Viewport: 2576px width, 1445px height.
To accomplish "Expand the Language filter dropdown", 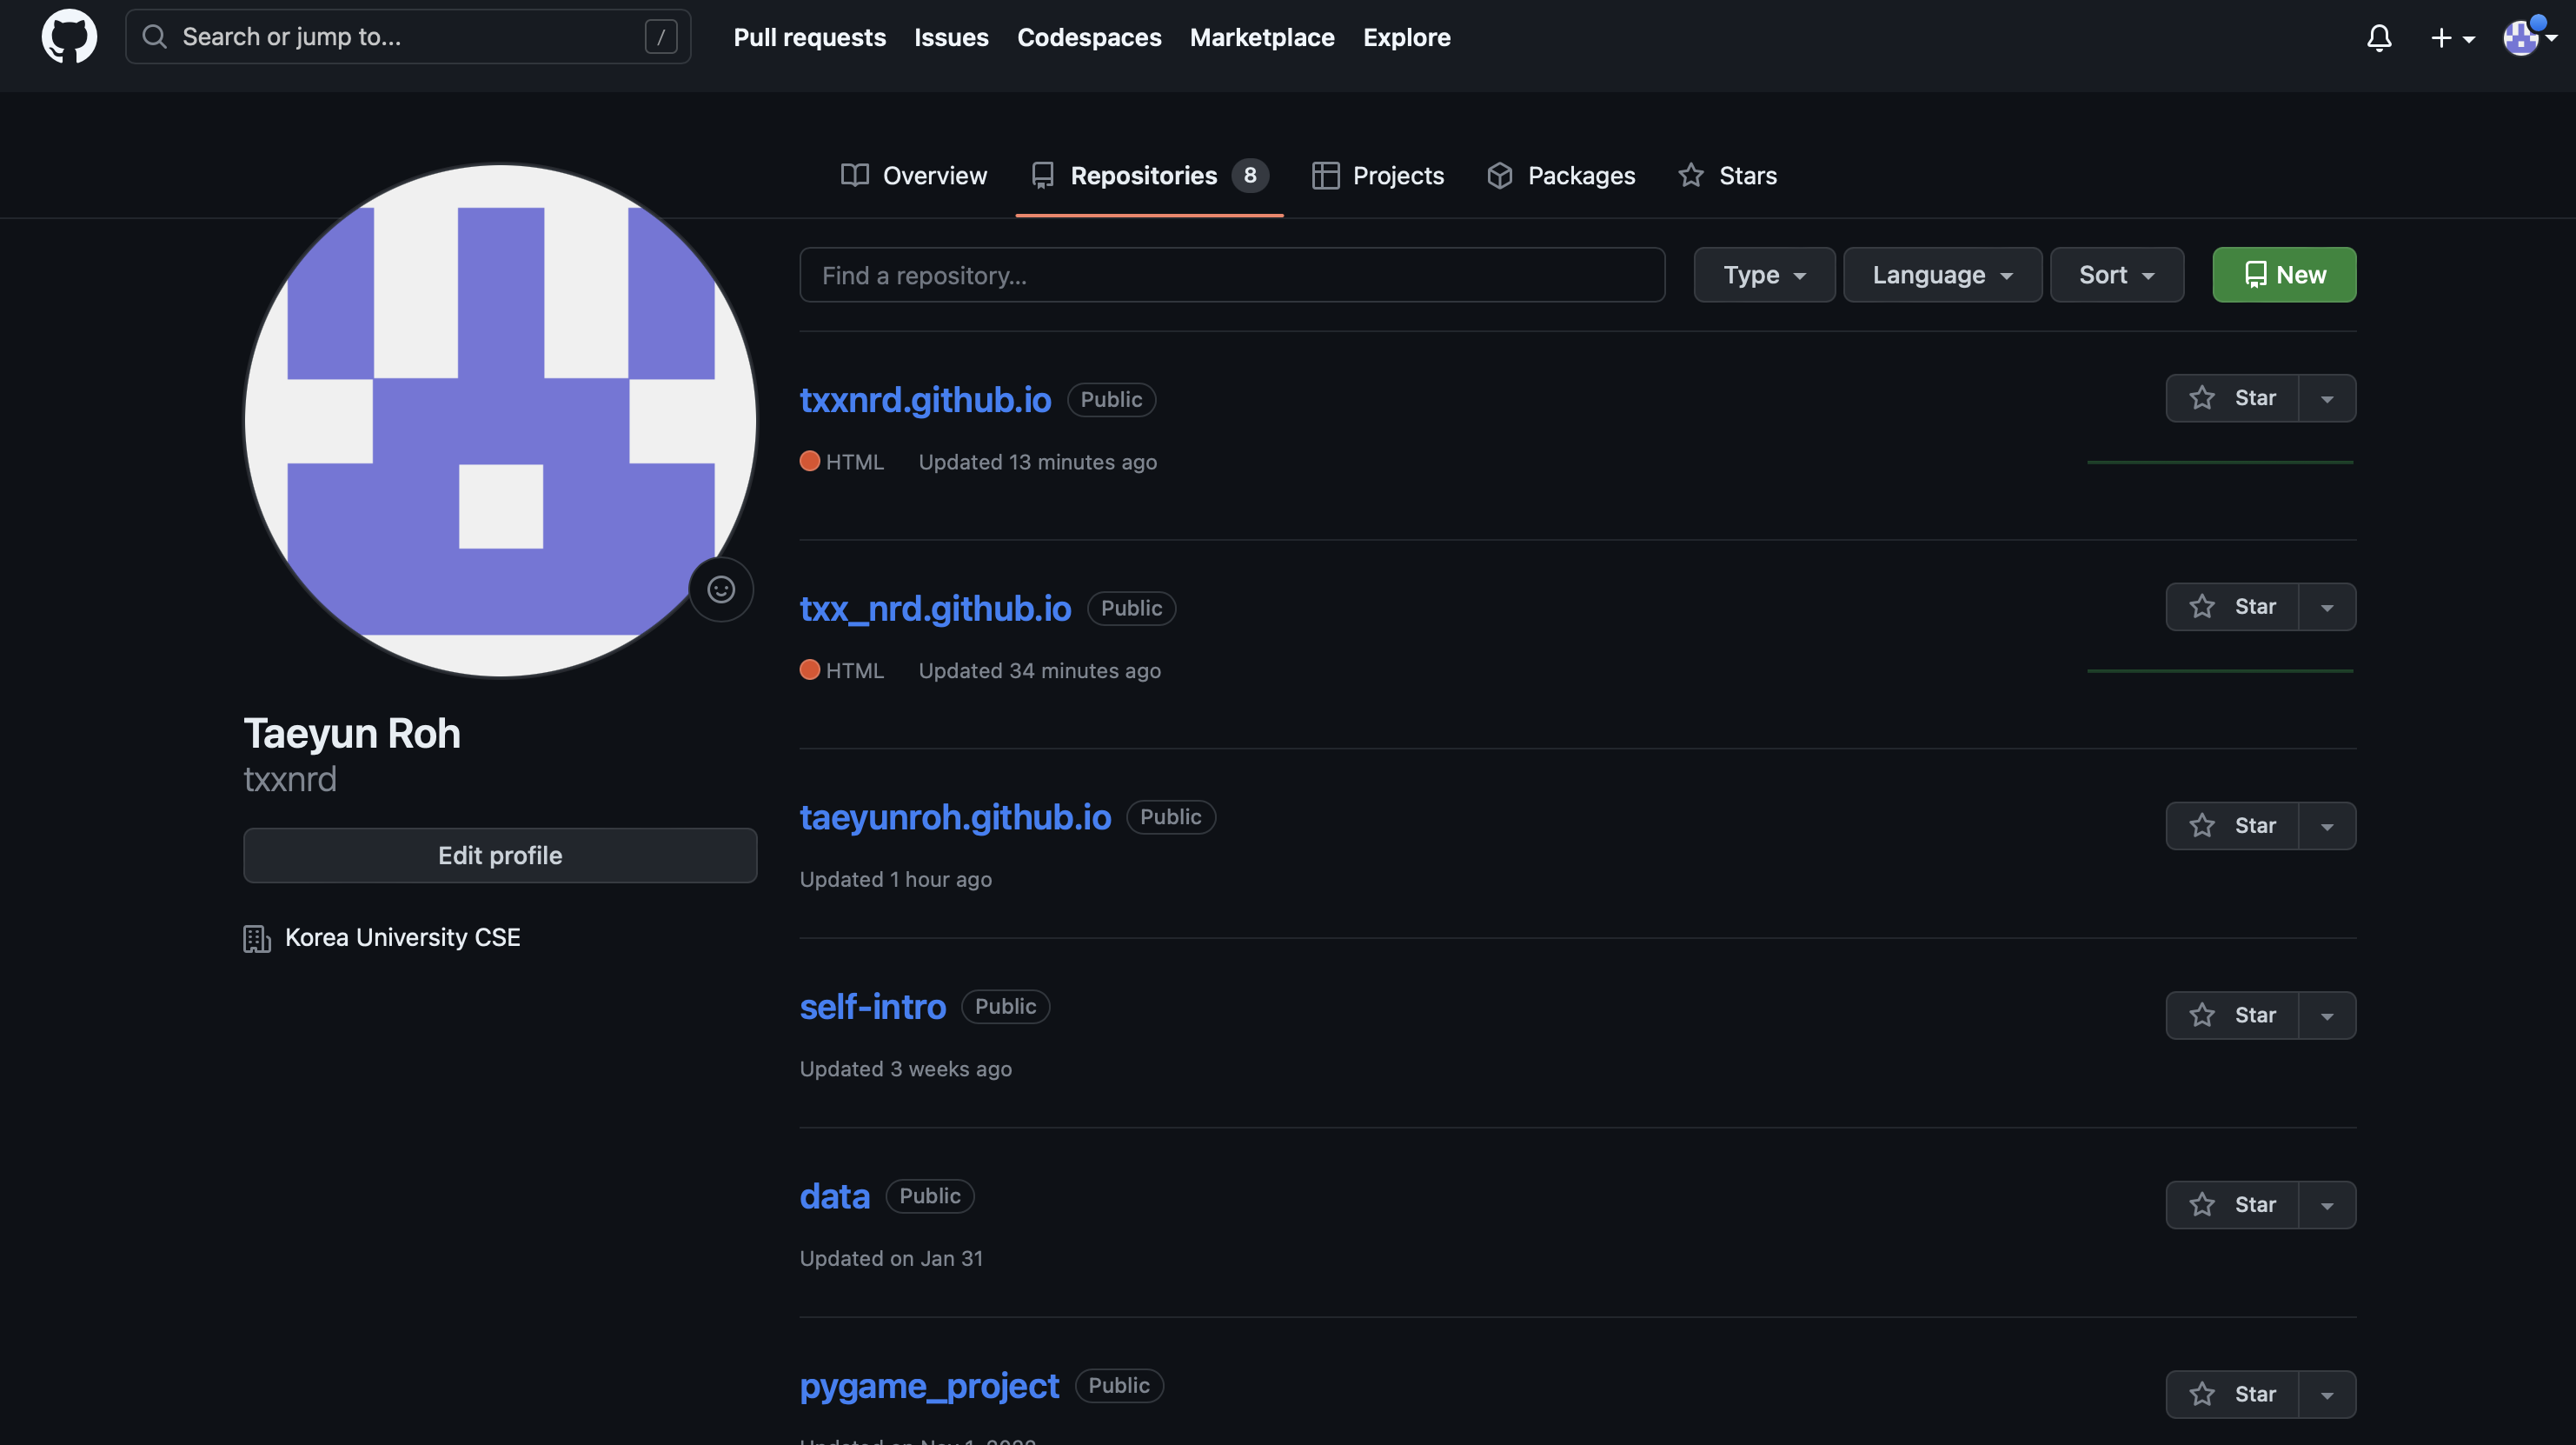I will [x=1942, y=276].
